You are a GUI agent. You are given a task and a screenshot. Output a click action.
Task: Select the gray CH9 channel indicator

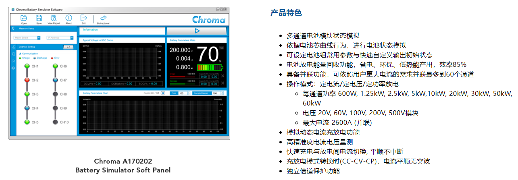click(55, 108)
